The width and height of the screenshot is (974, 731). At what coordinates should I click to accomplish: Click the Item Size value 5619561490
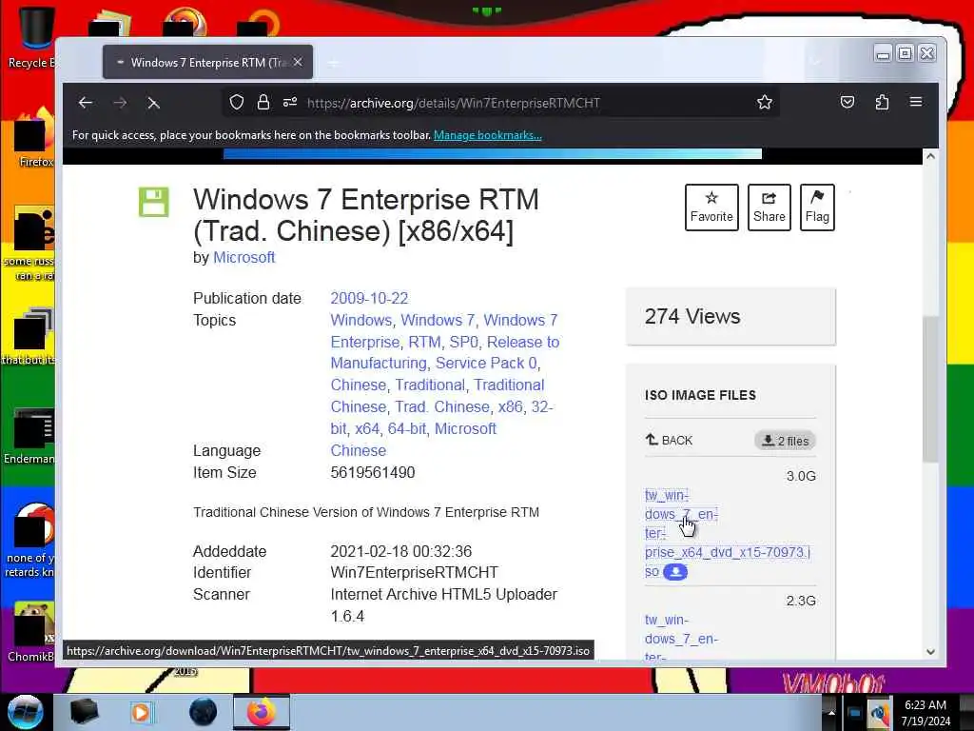coord(373,472)
